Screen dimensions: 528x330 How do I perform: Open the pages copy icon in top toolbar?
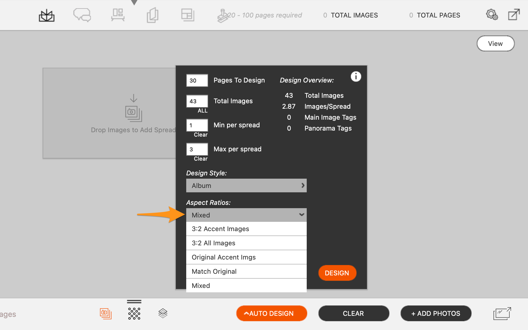tap(153, 15)
